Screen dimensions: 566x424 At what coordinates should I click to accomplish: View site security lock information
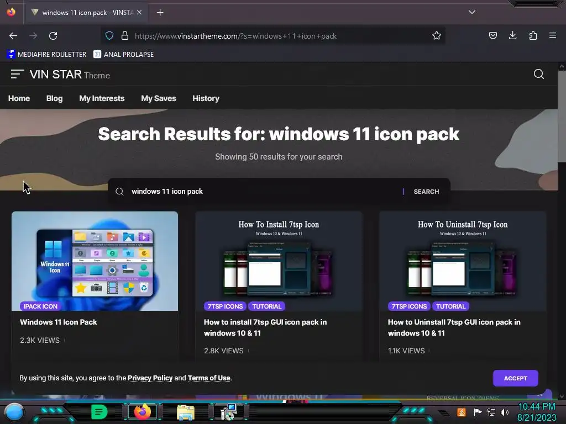125,36
